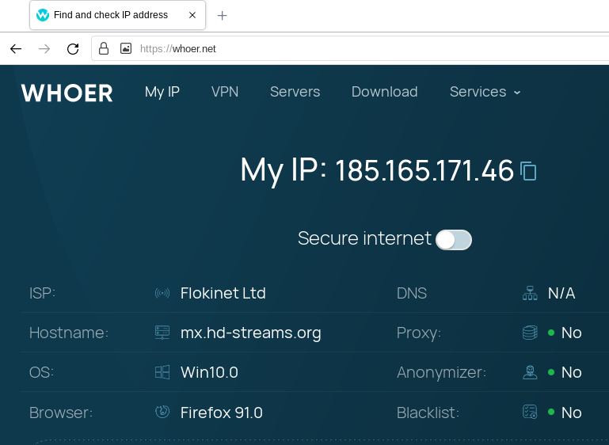
Task: Click the N/A DNS value
Action: [x=561, y=293]
